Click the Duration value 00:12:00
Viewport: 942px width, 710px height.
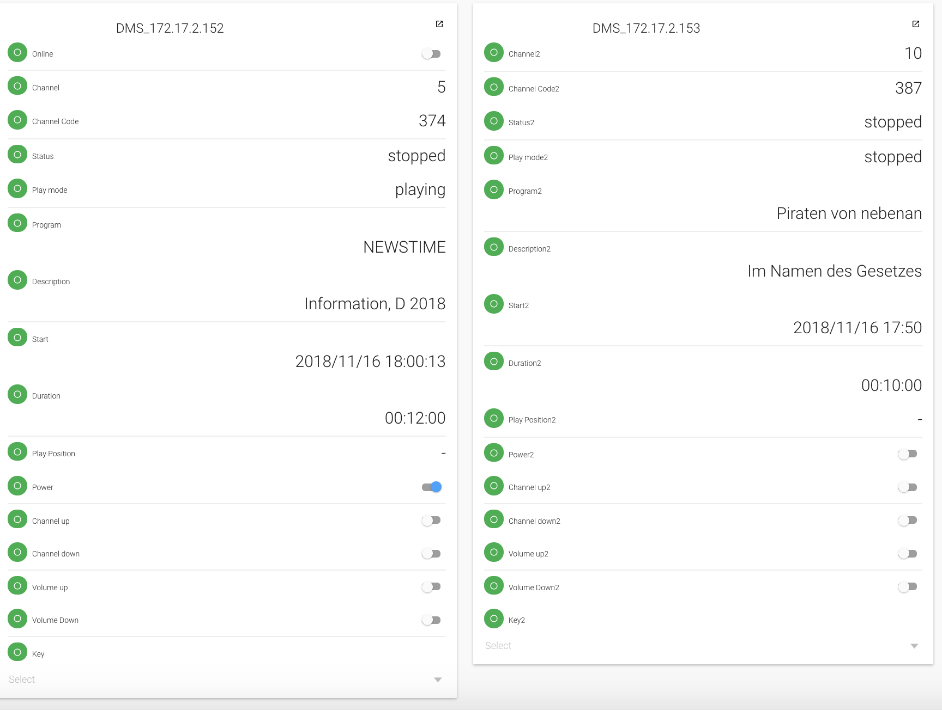point(415,418)
